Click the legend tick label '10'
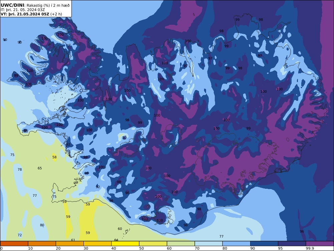Image resolution: width=334 pixels, height=251 pixels. coord(30,248)
